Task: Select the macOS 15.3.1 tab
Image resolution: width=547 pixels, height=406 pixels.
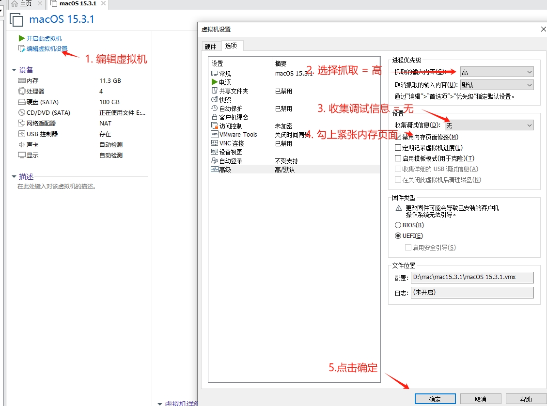Action: coord(78,3)
